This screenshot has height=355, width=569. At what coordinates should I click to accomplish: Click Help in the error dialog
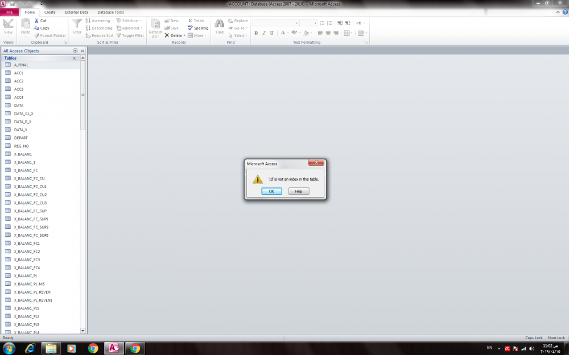(x=299, y=191)
